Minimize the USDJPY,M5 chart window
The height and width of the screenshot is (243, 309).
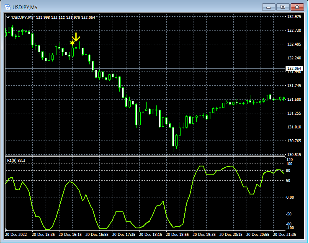(269, 7)
